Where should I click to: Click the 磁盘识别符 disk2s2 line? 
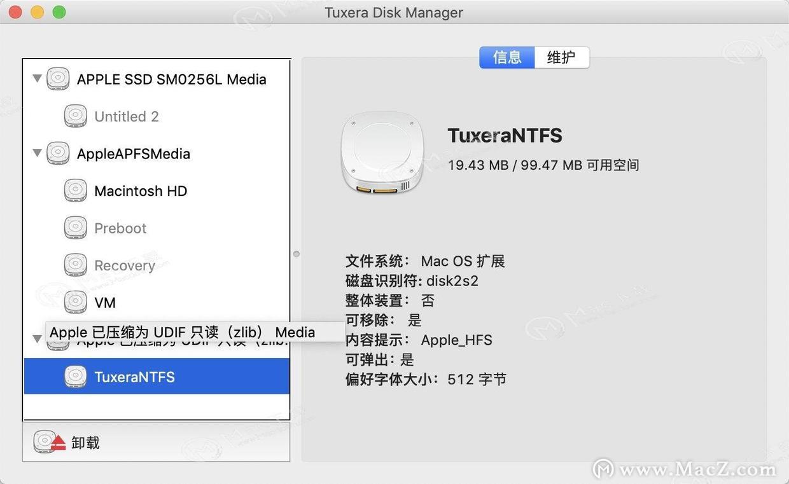coord(412,280)
